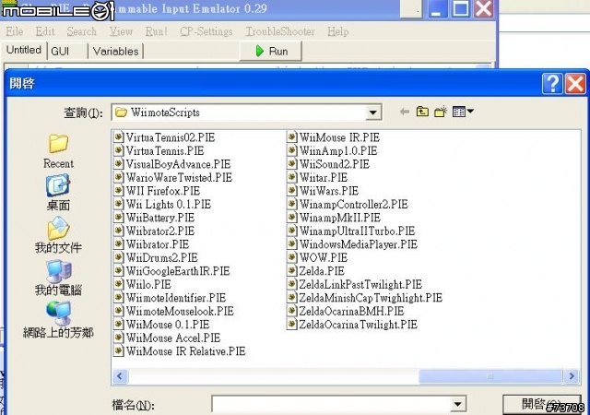The width and height of the screenshot is (590, 415).
Task: Click the icon beside WiiBattery.PIE
Action: tap(119, 218)
